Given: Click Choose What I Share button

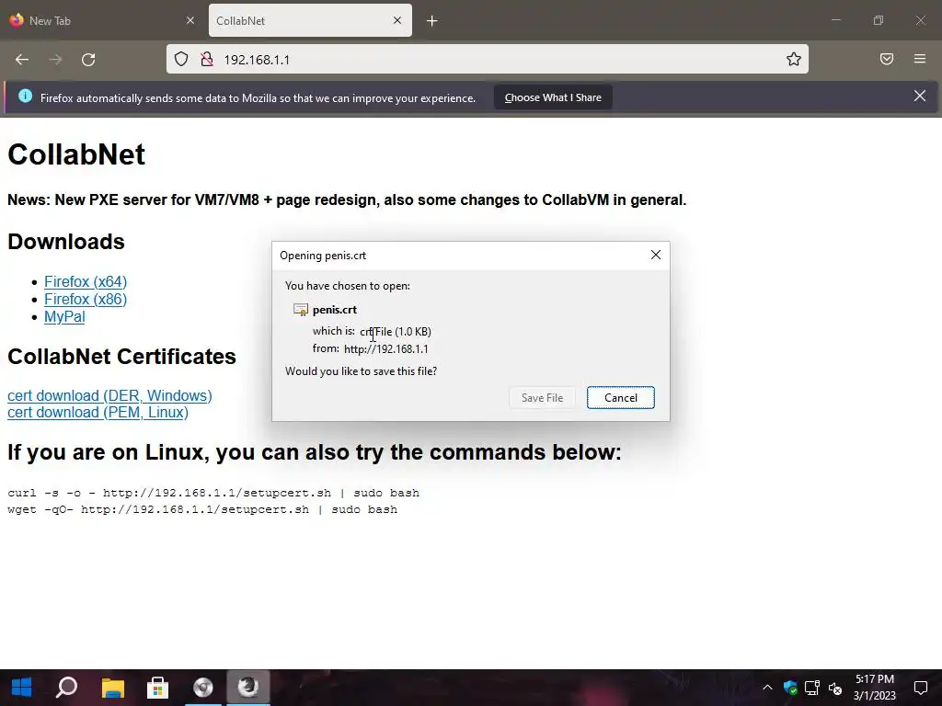Looking at the screenshot, I should coord(553,97).
